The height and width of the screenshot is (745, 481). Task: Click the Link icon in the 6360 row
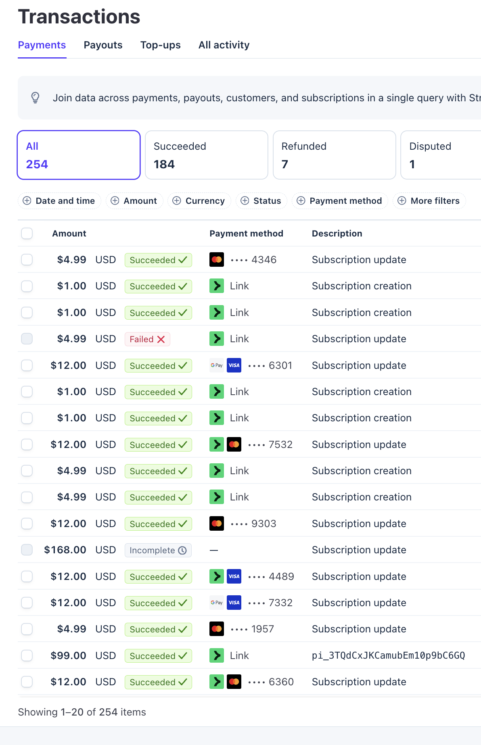point(217,682)
